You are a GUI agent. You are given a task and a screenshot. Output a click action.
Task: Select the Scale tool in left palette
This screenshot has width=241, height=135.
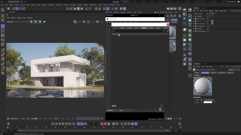(3, 35)
